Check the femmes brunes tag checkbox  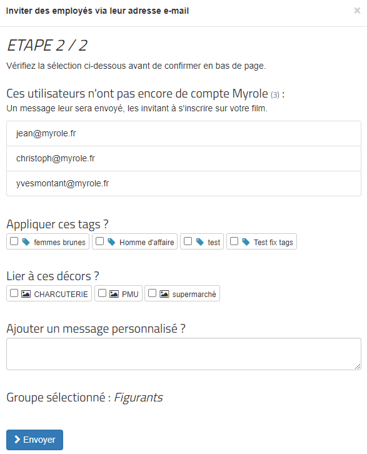tap(14, 241)
